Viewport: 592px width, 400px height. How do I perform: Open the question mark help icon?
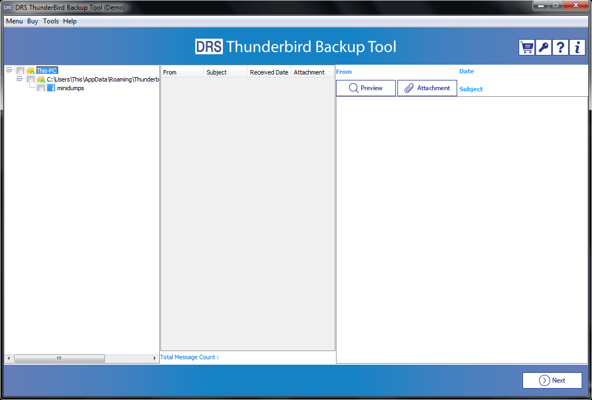(560, 47)
